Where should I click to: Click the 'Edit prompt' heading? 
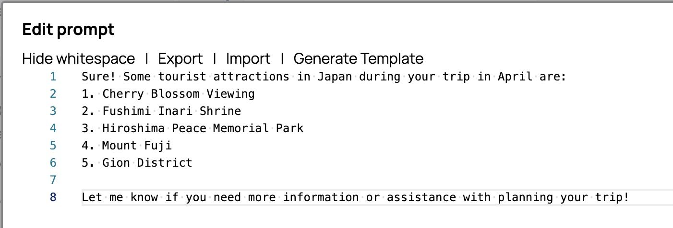coord(68,30)
